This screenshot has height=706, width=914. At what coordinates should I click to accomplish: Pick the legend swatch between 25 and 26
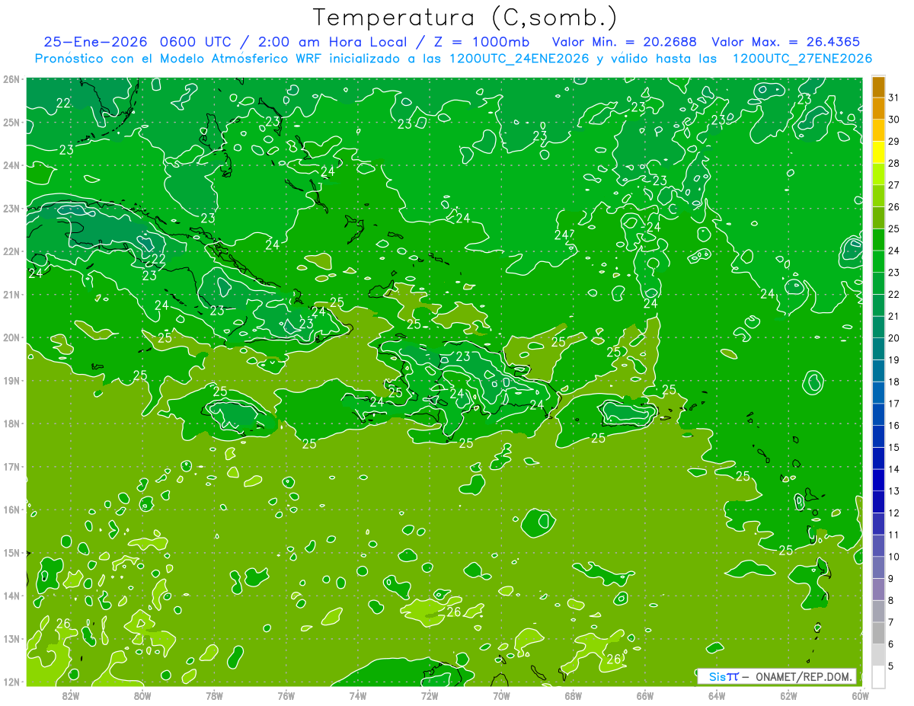click(x=878, y=218)
